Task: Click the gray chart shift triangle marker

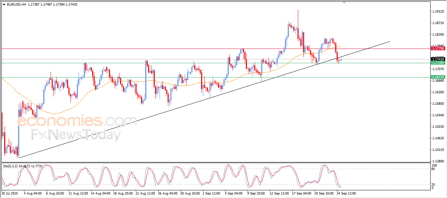Action: click(x=345, y=2)
